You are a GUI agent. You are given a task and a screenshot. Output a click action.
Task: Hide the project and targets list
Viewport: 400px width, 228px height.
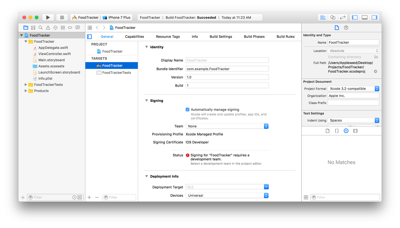point(89,37)
